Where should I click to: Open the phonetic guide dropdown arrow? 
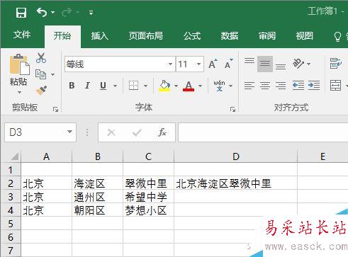click(231, 86)
